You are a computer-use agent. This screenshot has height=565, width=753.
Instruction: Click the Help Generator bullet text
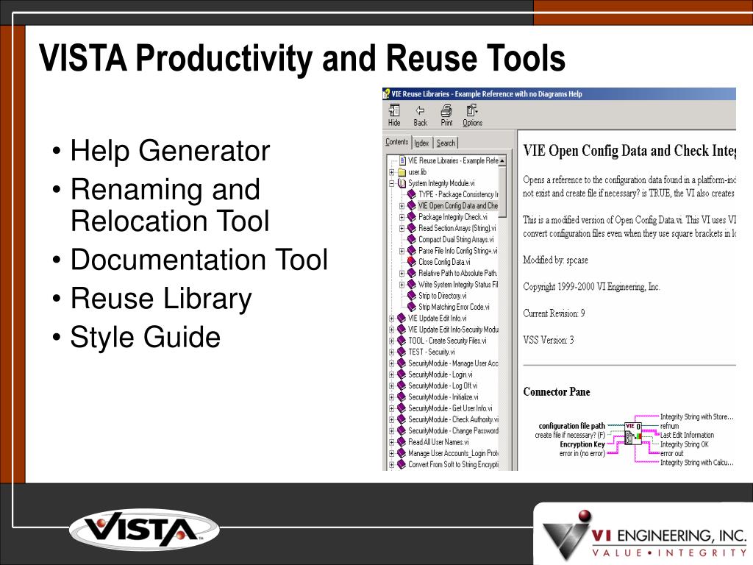click(x=170, y=150)
